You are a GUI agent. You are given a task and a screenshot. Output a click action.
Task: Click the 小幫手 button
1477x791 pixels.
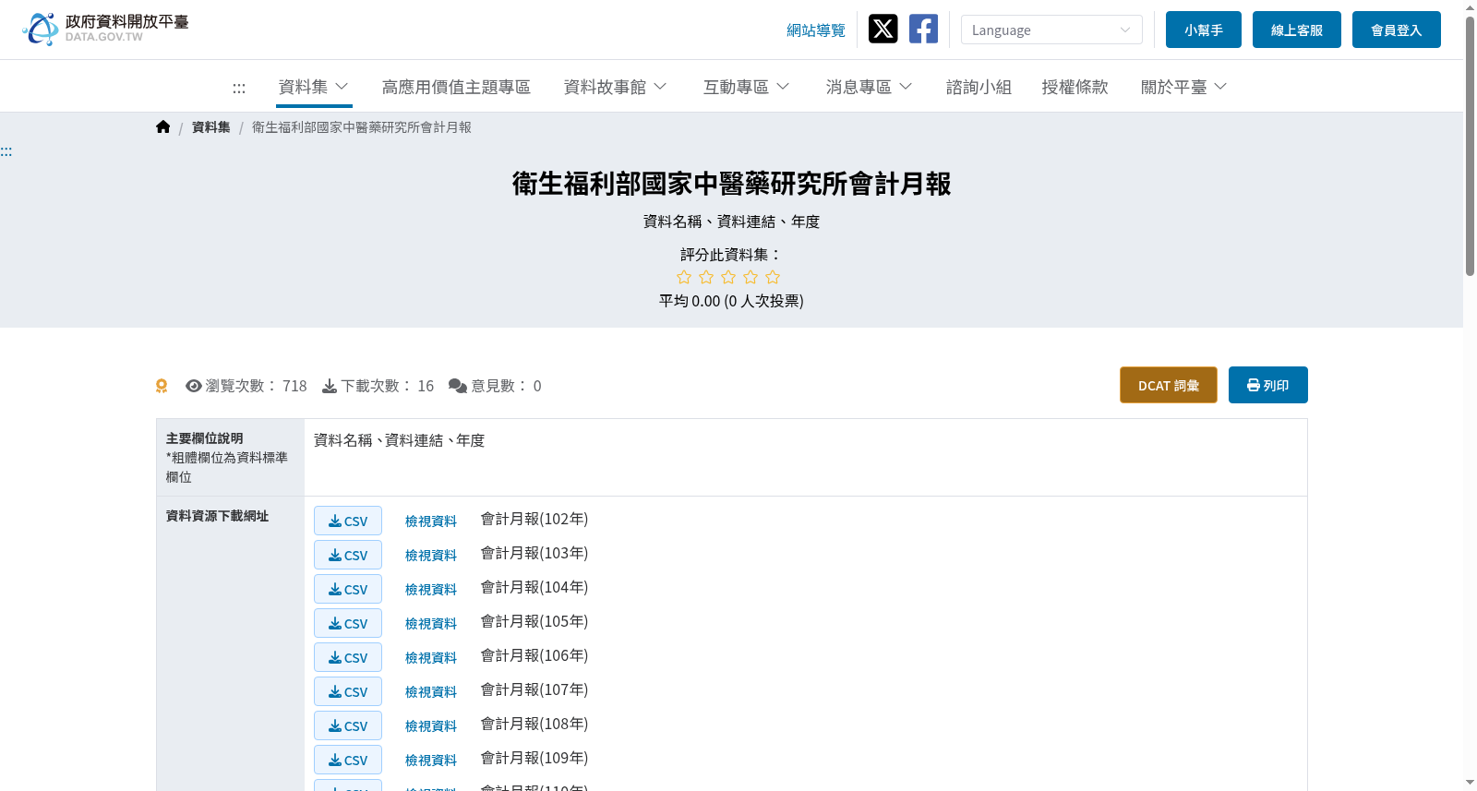[x=1204, y=30]
